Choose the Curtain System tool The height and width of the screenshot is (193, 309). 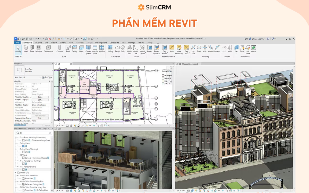click(x=88, y=50)
